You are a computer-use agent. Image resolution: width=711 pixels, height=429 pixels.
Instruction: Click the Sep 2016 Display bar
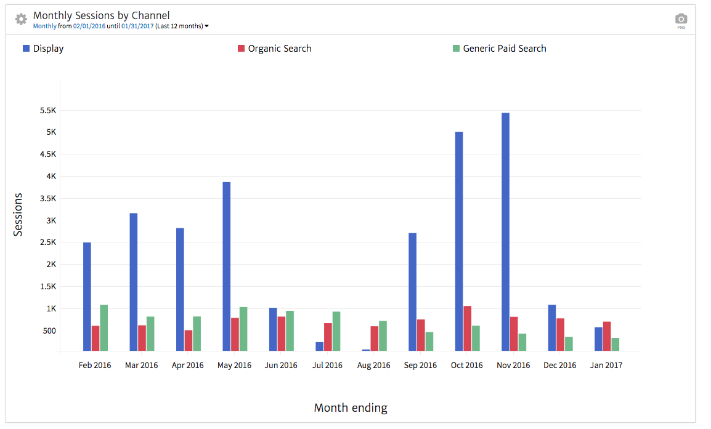[x=412, y=292]
